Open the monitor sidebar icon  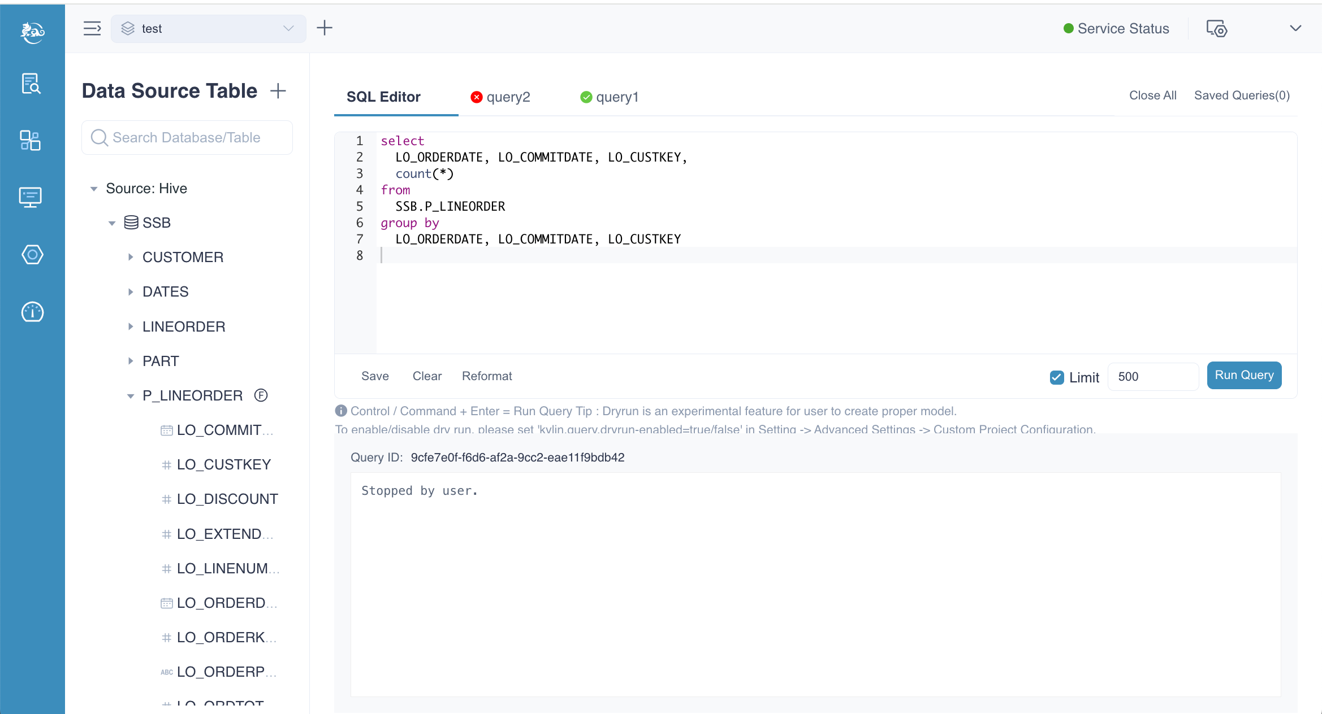tap(30, 197)
